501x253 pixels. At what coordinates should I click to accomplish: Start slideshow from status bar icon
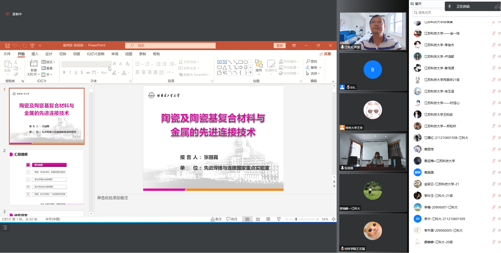click(x=279, y=219)
